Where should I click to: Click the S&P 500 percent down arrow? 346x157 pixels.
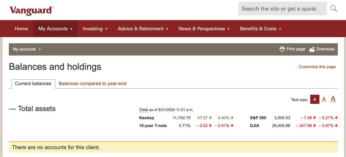[336, 118]
